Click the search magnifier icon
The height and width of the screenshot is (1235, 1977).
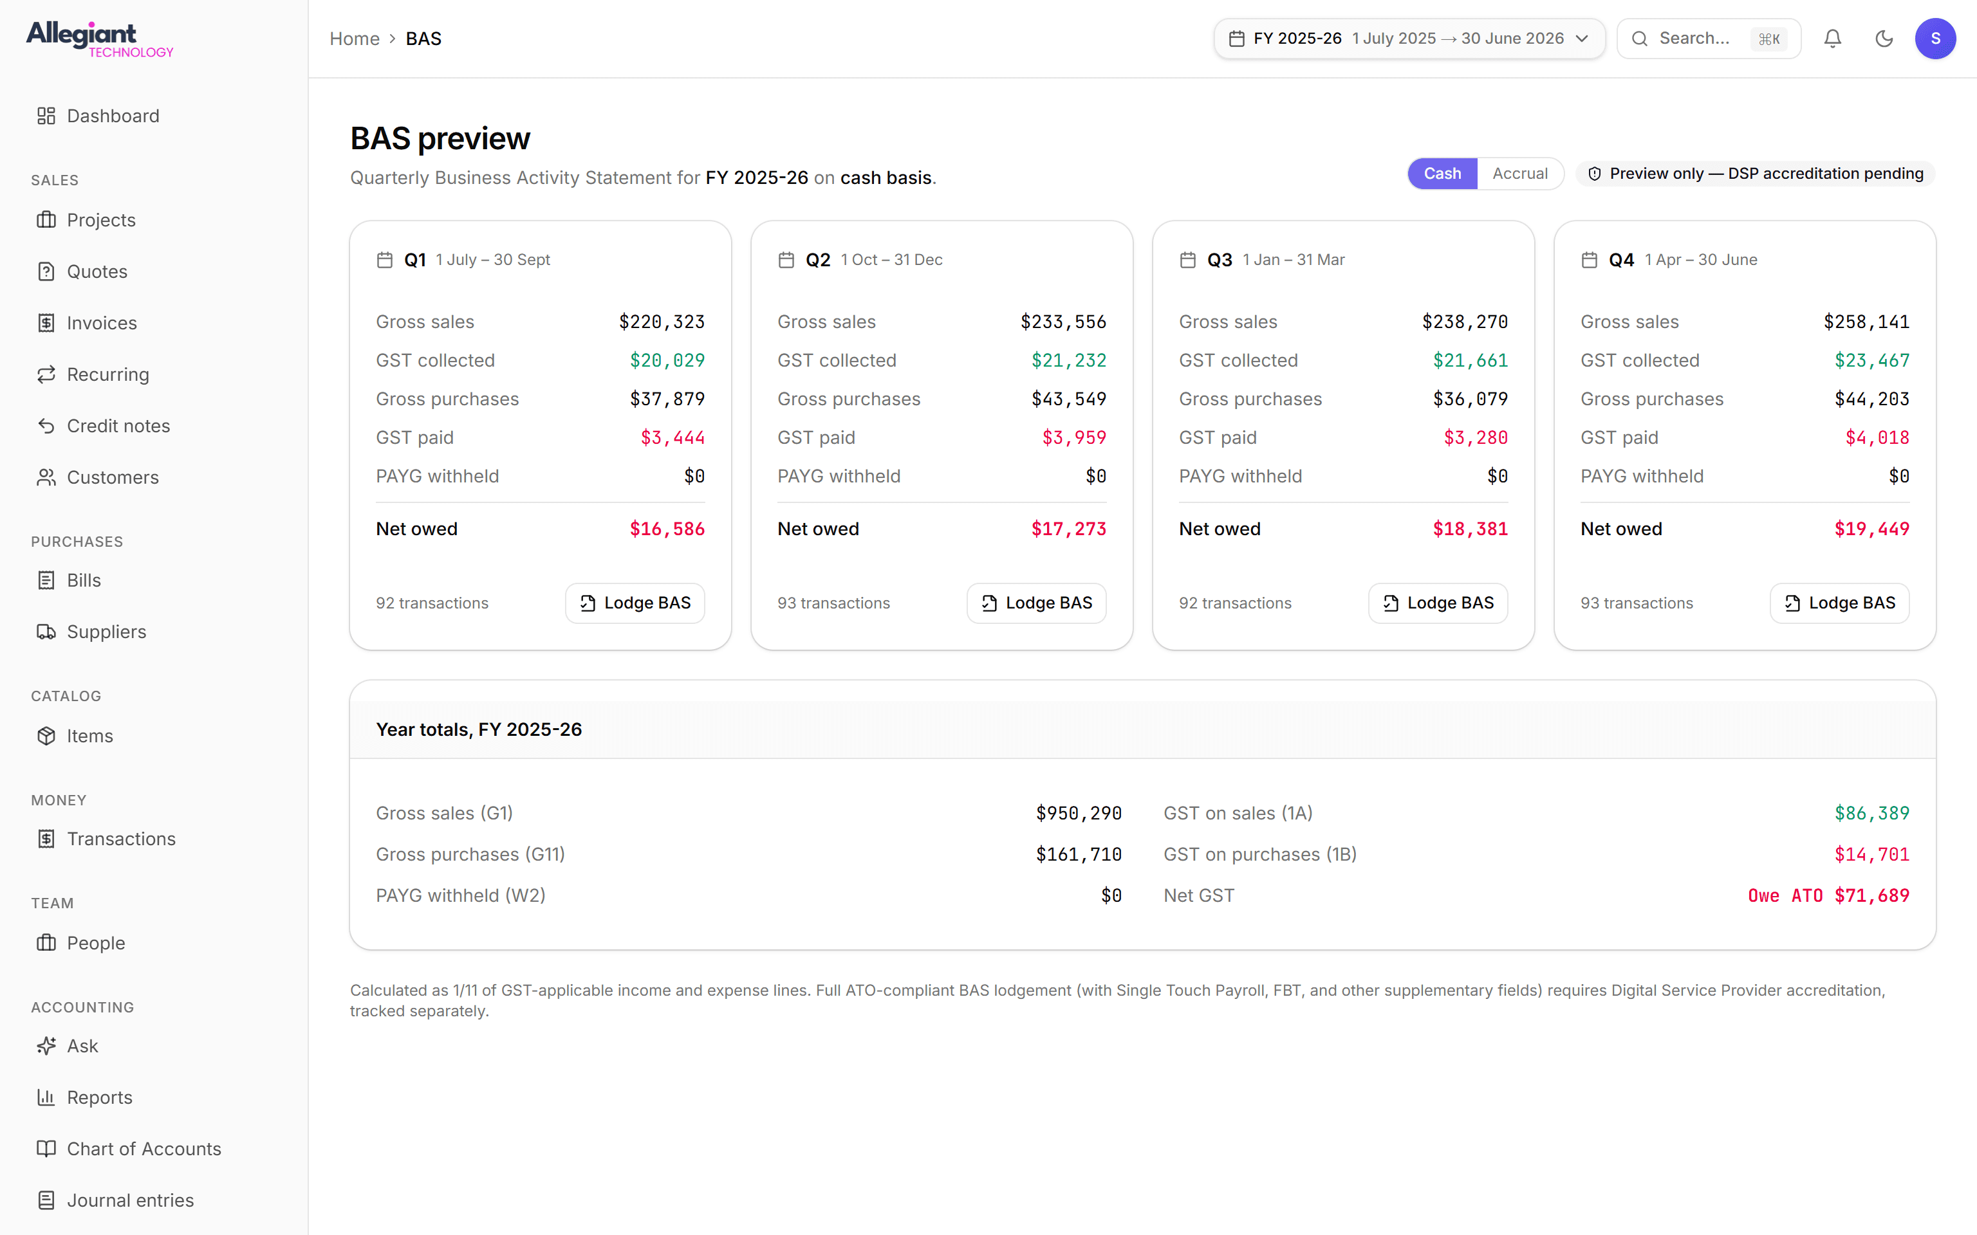point(1638,39)
